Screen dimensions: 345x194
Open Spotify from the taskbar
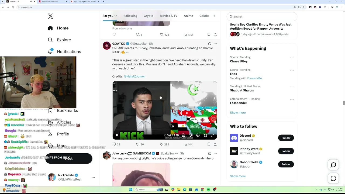(x=208, y=190)
